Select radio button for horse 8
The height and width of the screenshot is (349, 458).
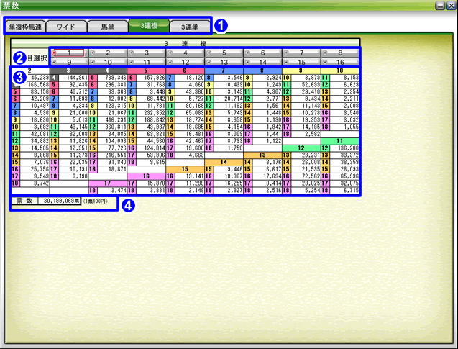[325, 53]
